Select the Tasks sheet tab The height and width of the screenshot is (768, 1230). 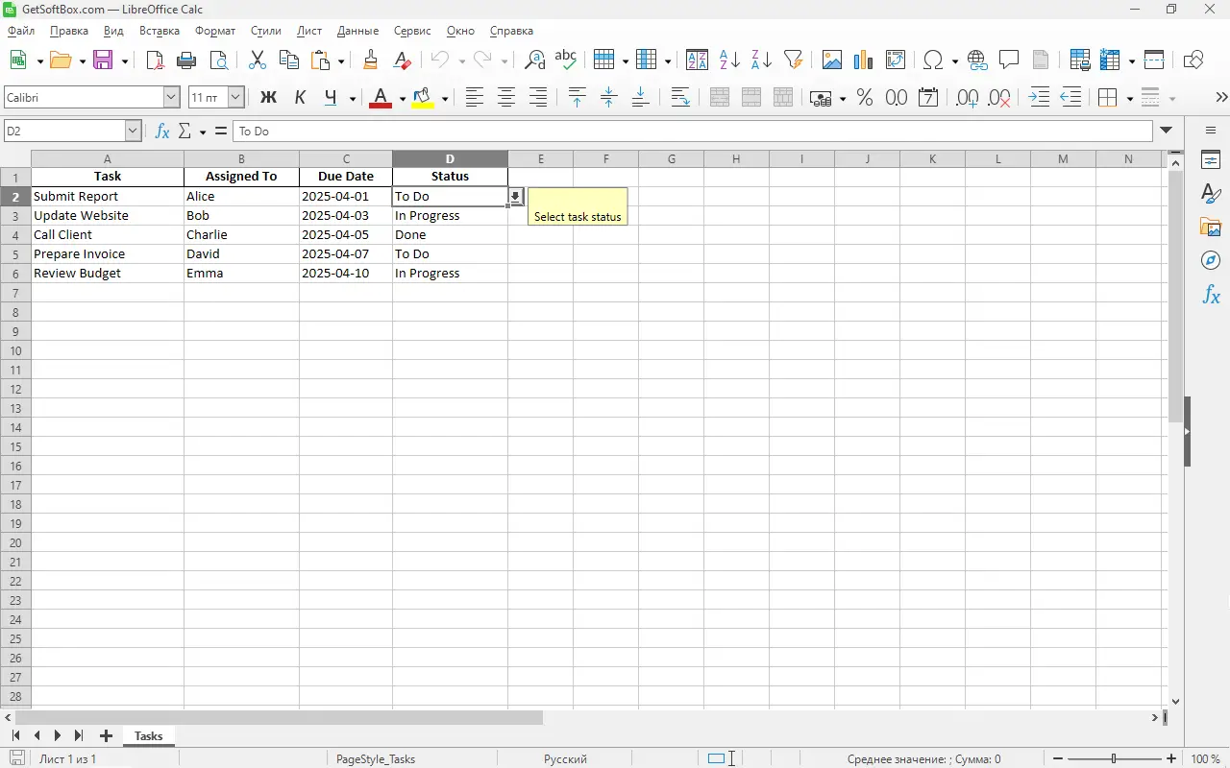click(x=148, y=736)
